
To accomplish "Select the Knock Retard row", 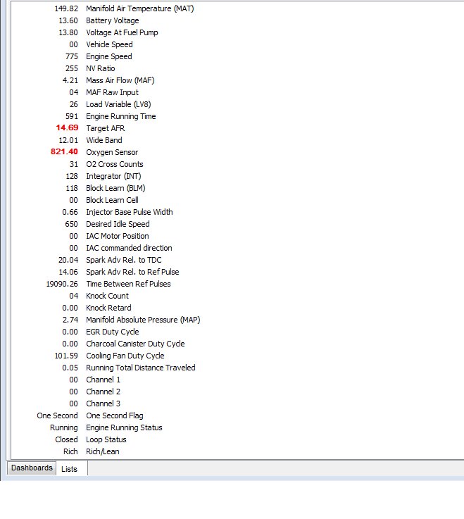I will point(108,308).
